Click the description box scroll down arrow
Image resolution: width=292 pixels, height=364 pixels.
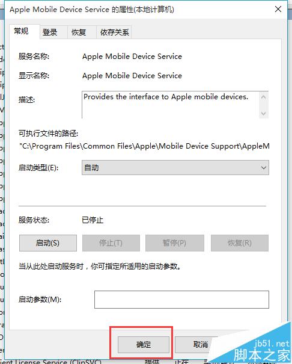click(x=263, y=113)
